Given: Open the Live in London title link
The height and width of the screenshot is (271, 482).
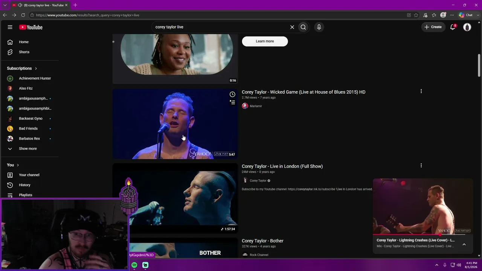Looking at the screenshot, I should coord(282,166).
